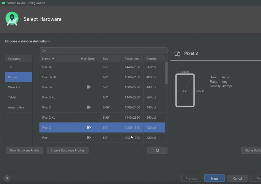The height and width of the screenshot is (184, 261).
Task: Click the search magnifier icon
Action: [x=44, y=51]
